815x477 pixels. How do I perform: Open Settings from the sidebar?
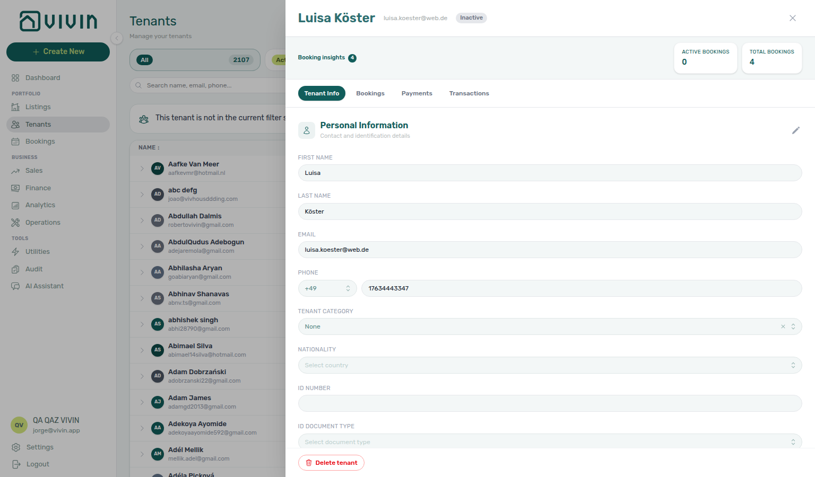click(58, 447)
